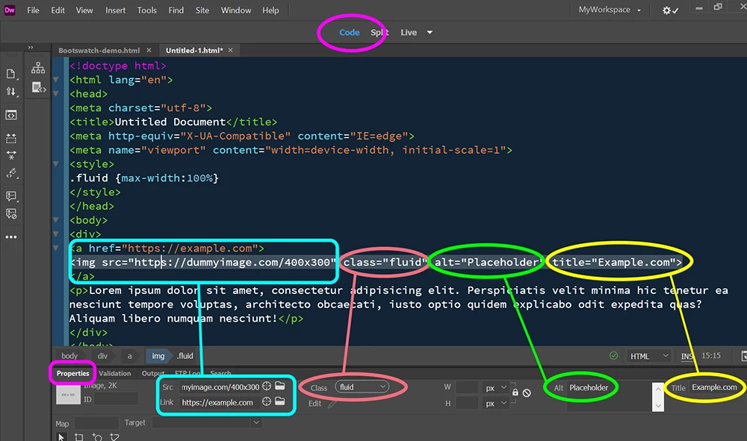Collapse the body tag fold arrow

pos(56,220)
